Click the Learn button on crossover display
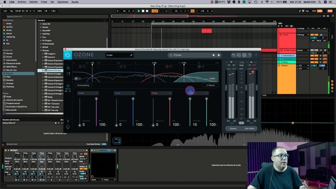 212,79
